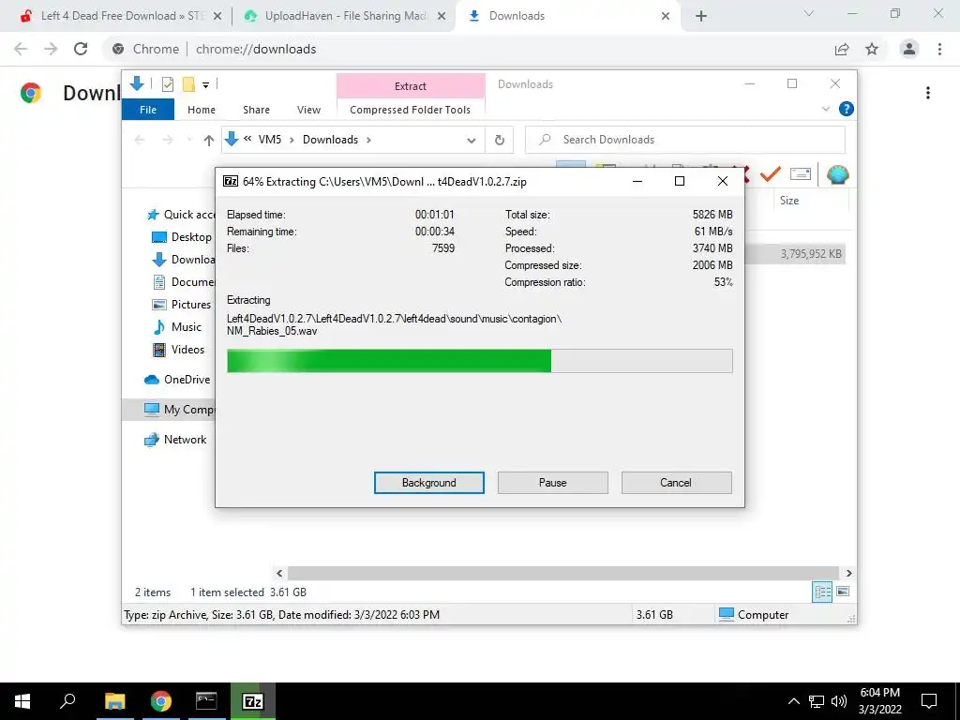The width and height of the screenshot is (960, 720).
Task: Pause the 7-Zip extraction
Action: (x=553, y=483)
